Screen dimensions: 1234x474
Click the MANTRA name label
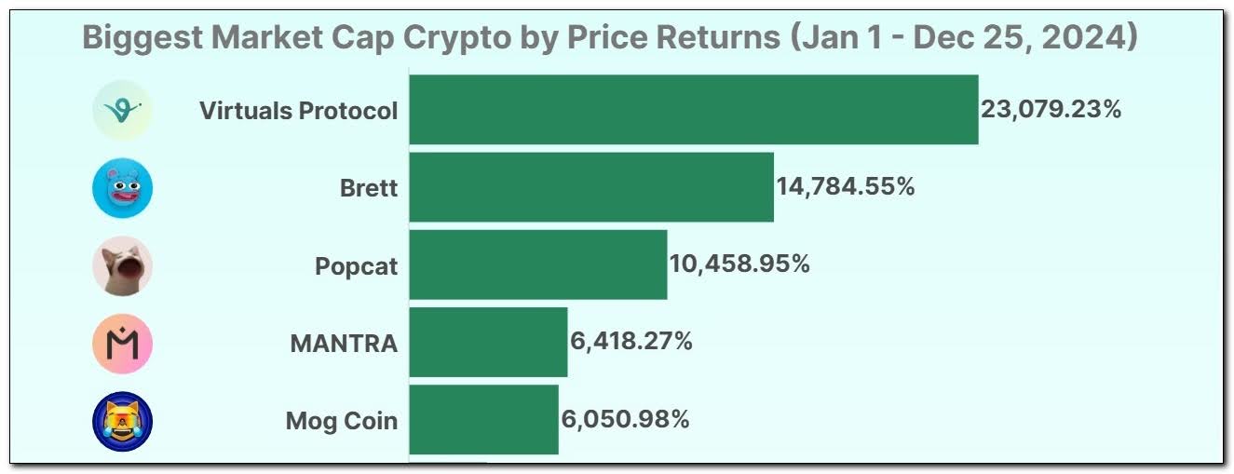click(x=344, y=344)
